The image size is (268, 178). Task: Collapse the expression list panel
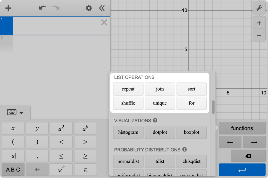coord(102,8)
